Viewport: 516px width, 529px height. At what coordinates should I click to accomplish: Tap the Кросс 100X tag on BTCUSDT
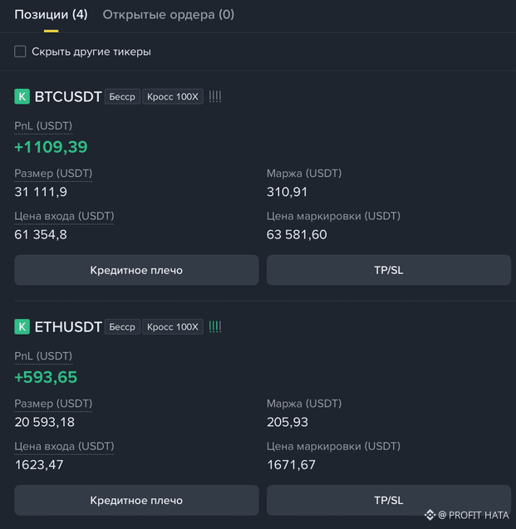pos(173,96)
